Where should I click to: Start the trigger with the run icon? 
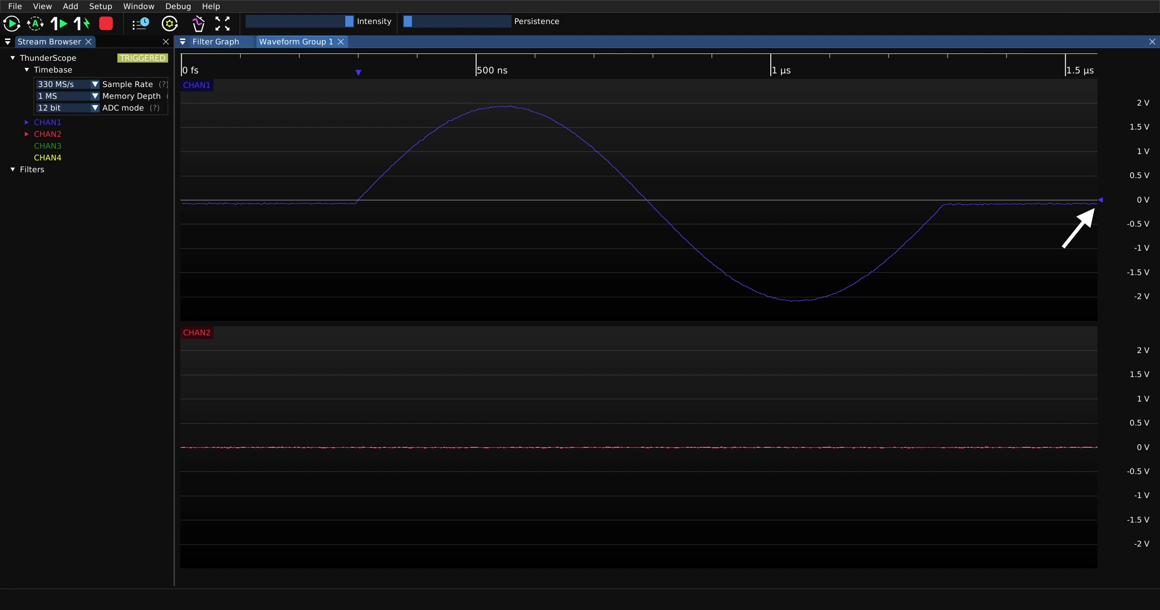tap(11, 24)
